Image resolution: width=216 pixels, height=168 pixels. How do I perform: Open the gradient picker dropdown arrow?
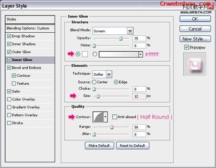click(141, 54)
